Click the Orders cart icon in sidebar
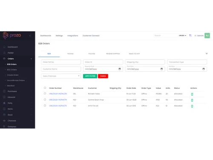213x160 pixels. pyautogui.click(x=4, y=58)
